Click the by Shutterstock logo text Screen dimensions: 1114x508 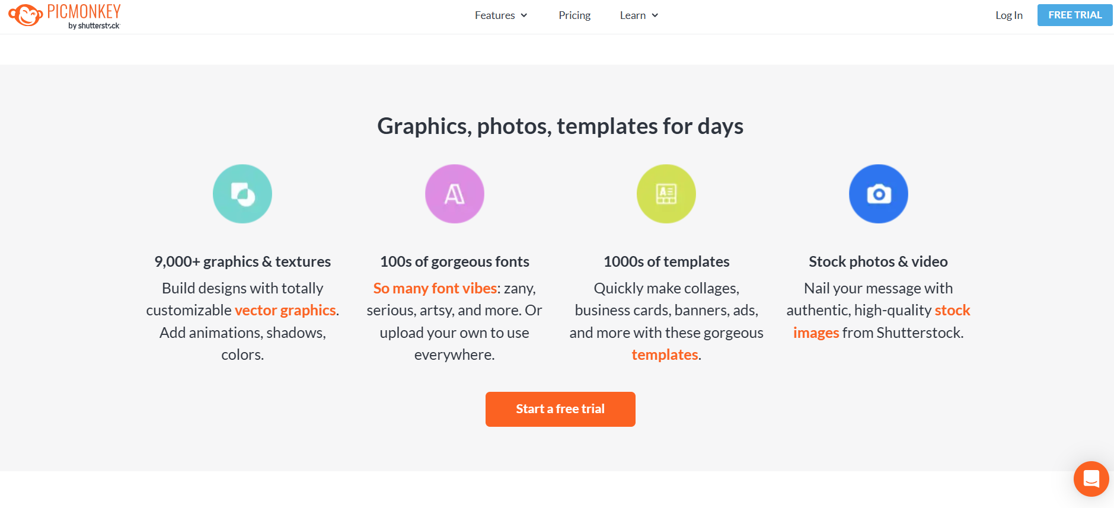click(x=94, y=25)
